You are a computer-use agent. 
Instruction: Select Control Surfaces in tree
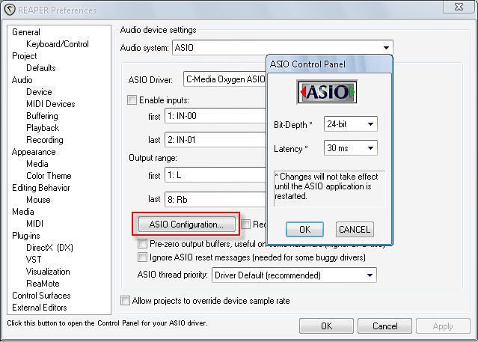coord(41,296)
